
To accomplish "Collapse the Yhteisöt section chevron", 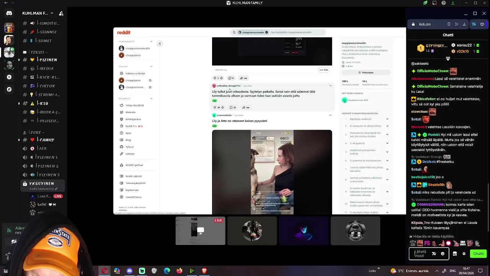I will point(151,67).
